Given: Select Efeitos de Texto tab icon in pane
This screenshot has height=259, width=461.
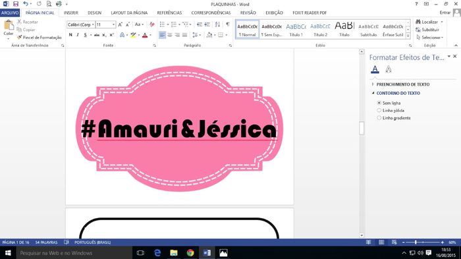Looking at the screenshot, I should (x=389, y=69).
